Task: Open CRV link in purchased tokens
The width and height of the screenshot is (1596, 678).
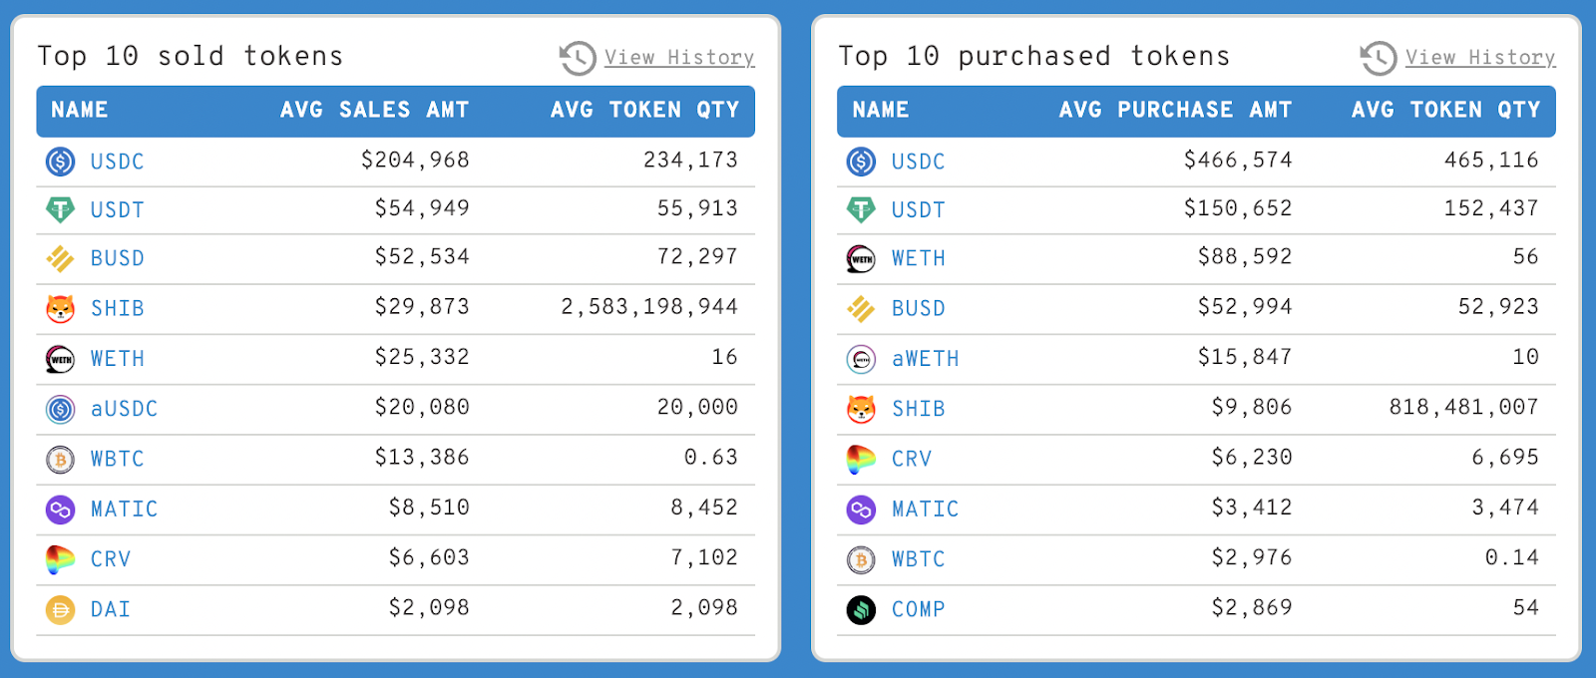Action: (912, 460)
